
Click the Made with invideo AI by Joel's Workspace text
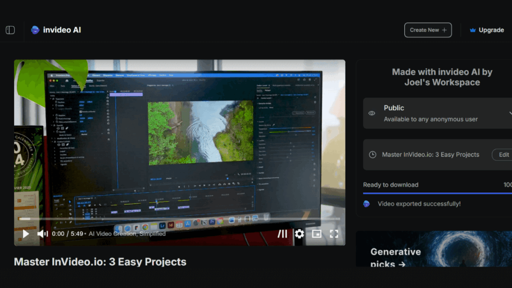pos(442,77)
